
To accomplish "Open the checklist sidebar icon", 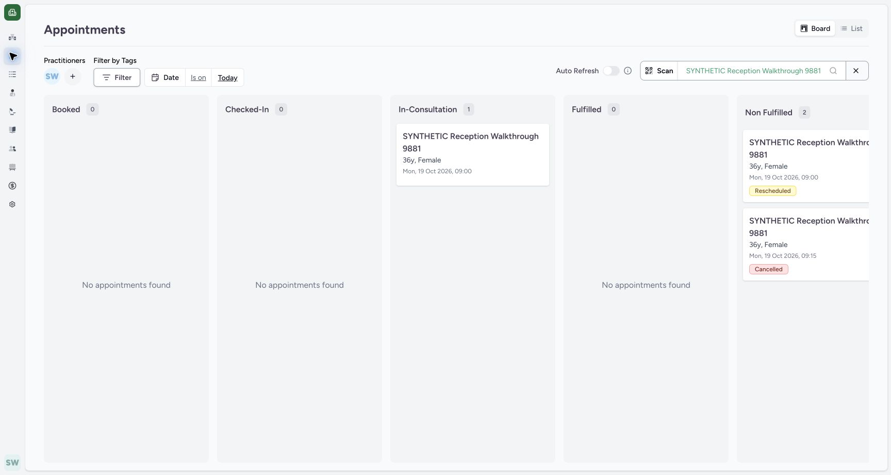I will click(12, 74).
